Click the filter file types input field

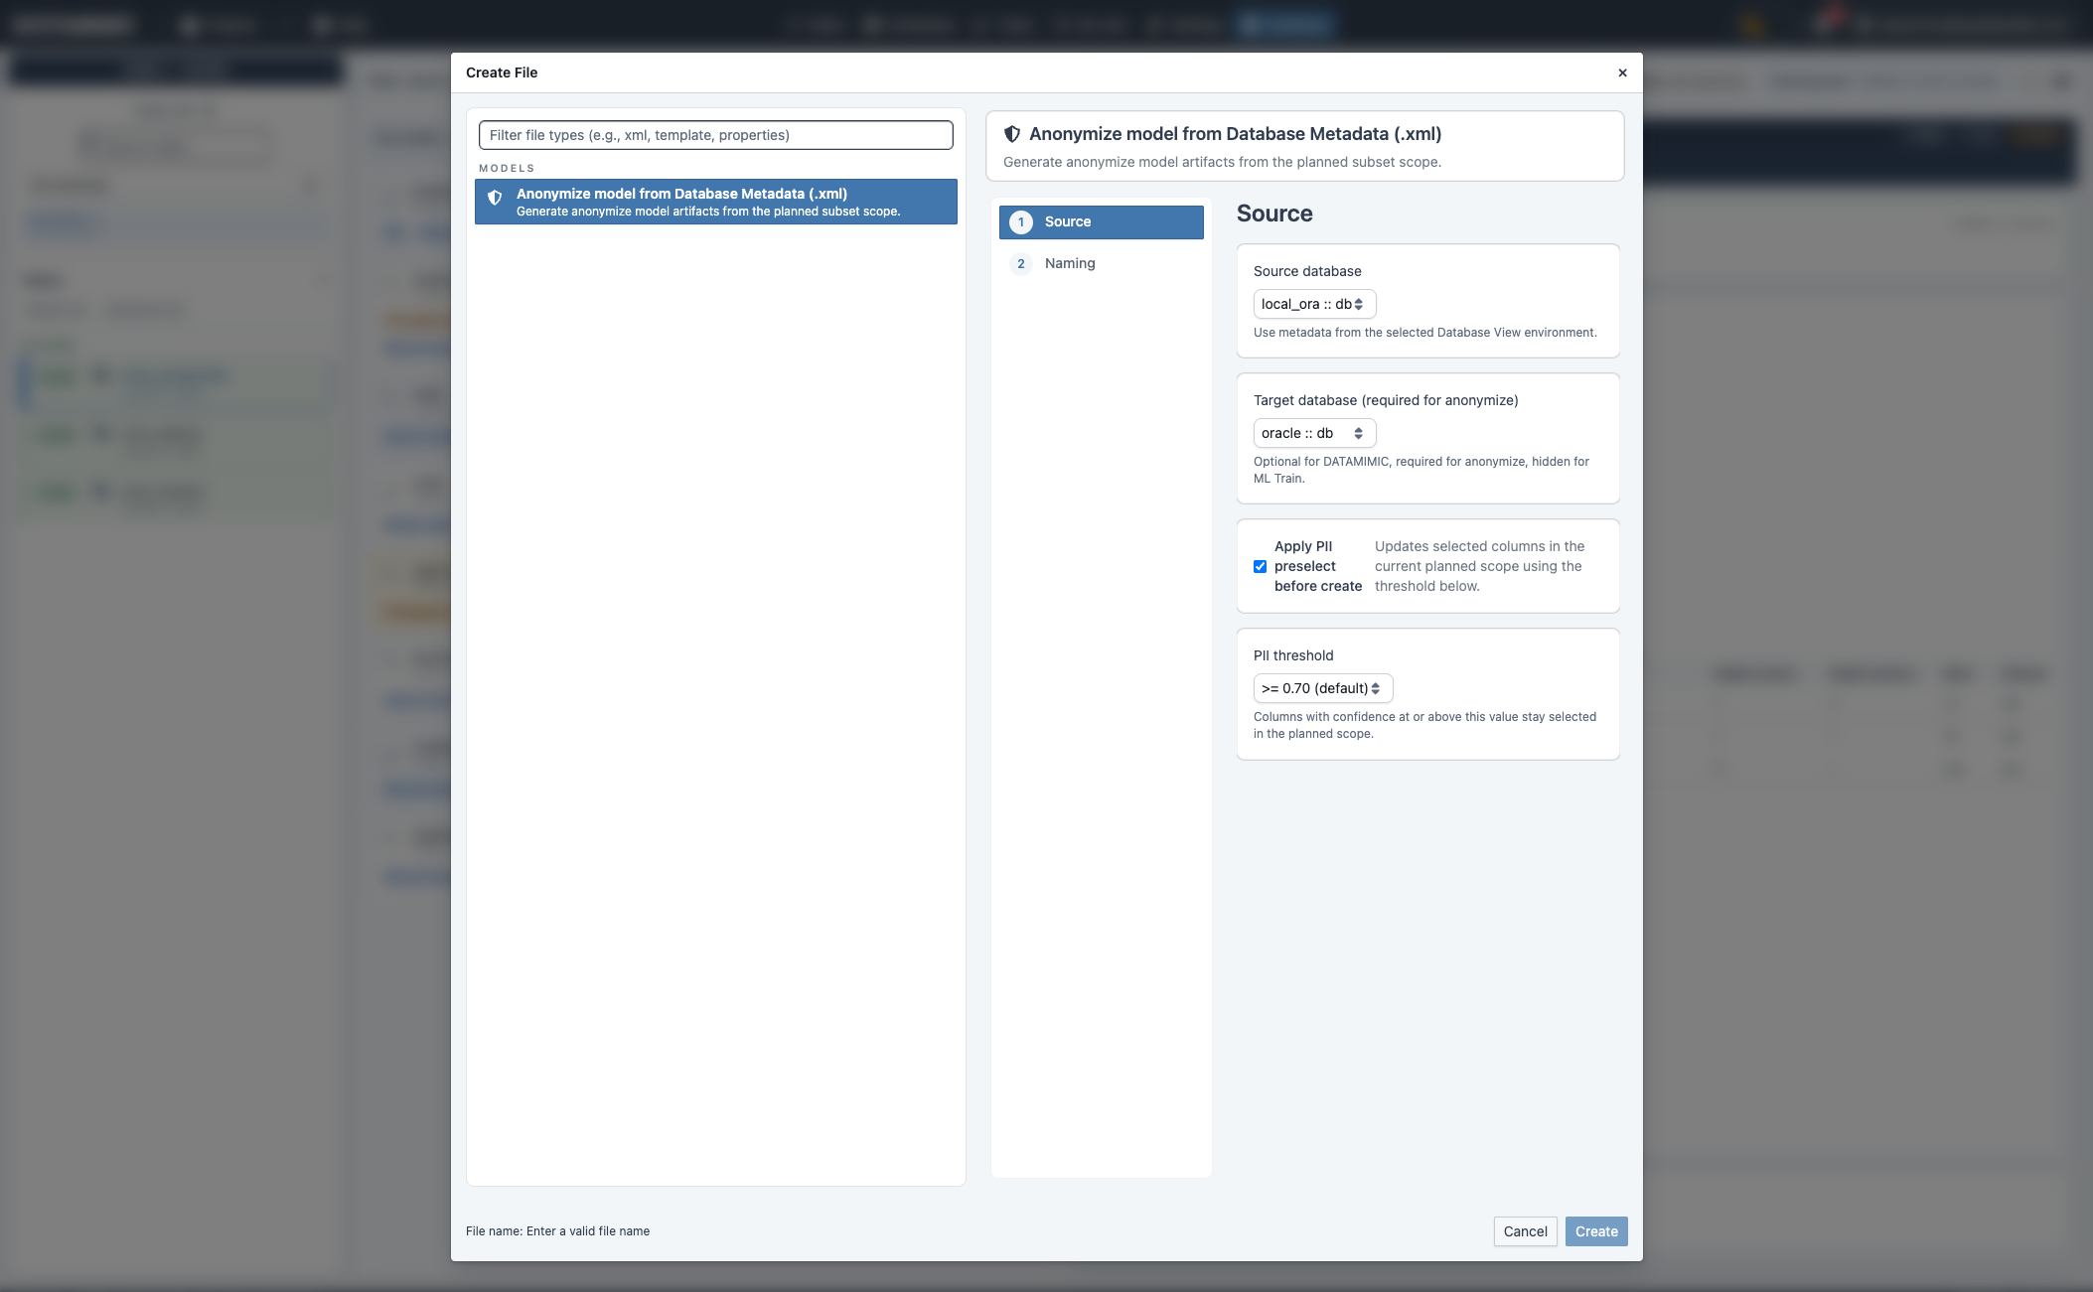(x=715, y=134)
